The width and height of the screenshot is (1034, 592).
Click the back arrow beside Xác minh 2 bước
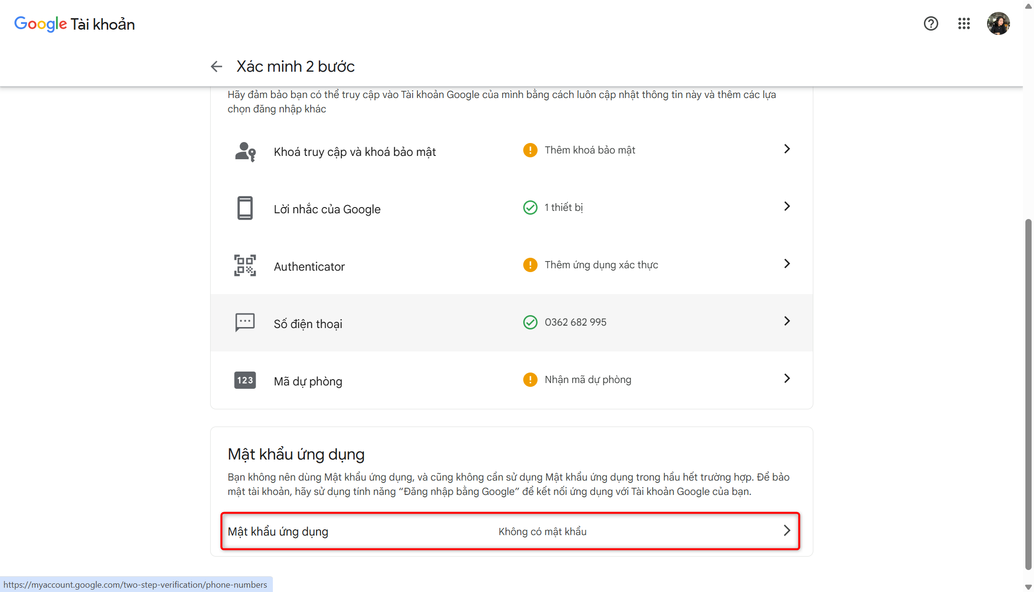216,66
